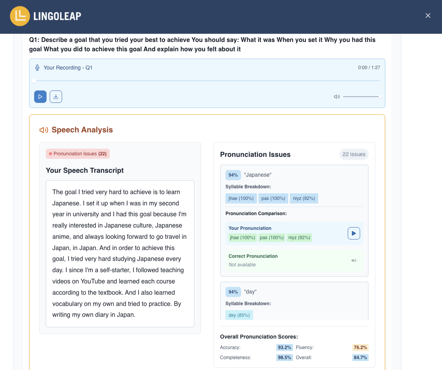Click the 22 issues counter pill
442x370 pixels.
coord(354,154)
